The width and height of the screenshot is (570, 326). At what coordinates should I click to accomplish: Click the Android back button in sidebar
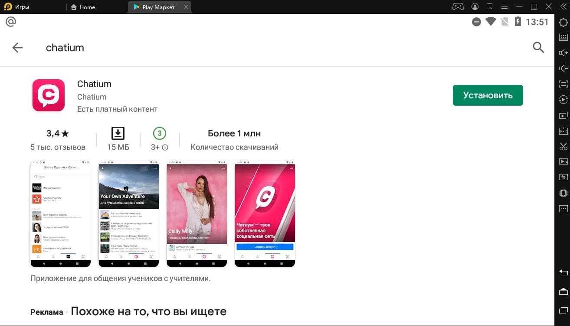[563, 272]
